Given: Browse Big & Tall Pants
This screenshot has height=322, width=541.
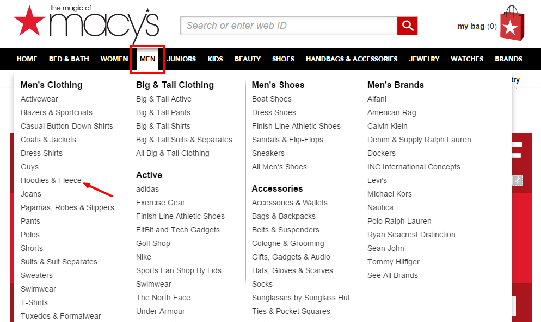Looking at the screenshot, I should coord(163,112).
